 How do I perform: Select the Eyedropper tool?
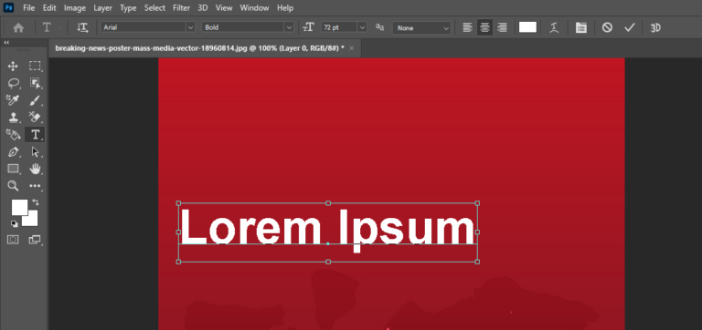click(x=13, y=100)
